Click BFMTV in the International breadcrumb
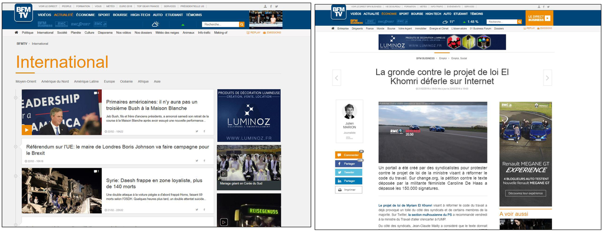 click(22, 44)
